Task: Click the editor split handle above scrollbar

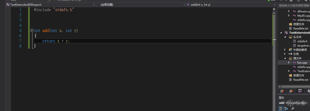Action: 274,9
